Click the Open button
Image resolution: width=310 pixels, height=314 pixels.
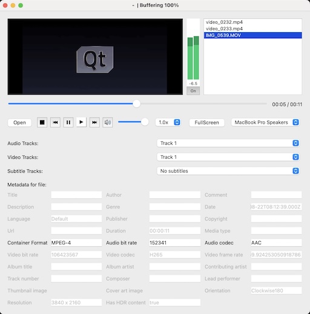(19, 122)
